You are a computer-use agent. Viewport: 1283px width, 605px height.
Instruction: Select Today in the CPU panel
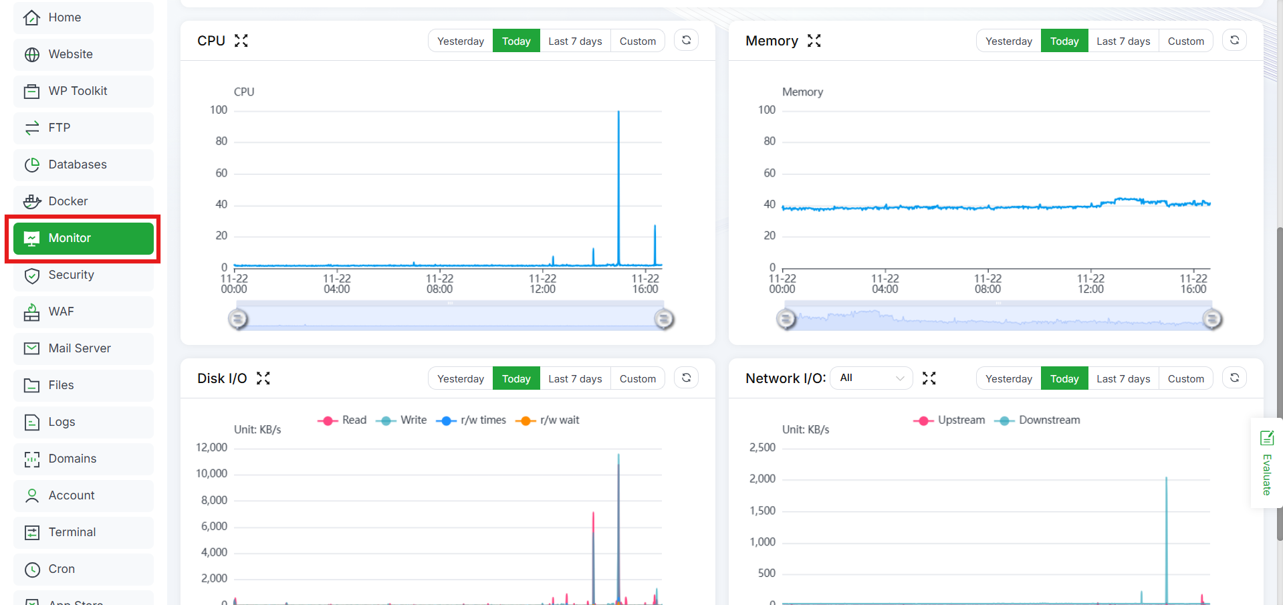516,41
